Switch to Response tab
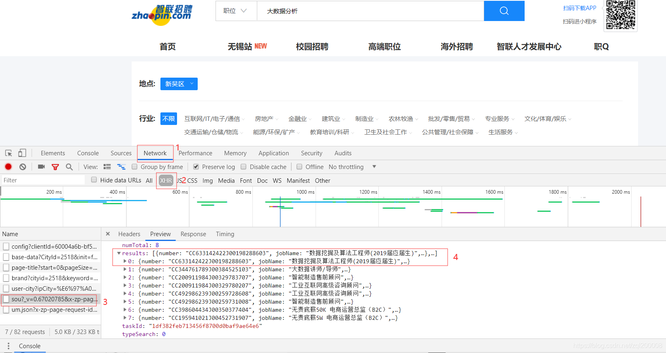666x353 pixels. click(193, 234)
